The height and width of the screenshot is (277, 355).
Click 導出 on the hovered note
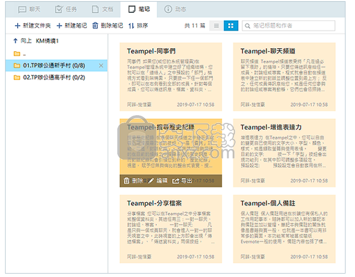pyautogui.click(x=182, y=181)
